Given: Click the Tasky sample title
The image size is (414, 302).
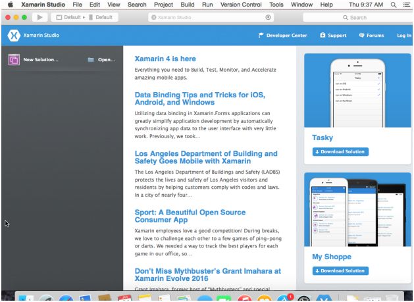Looking at the screenshot, I should pyautogui.click(x=323, y=138).
